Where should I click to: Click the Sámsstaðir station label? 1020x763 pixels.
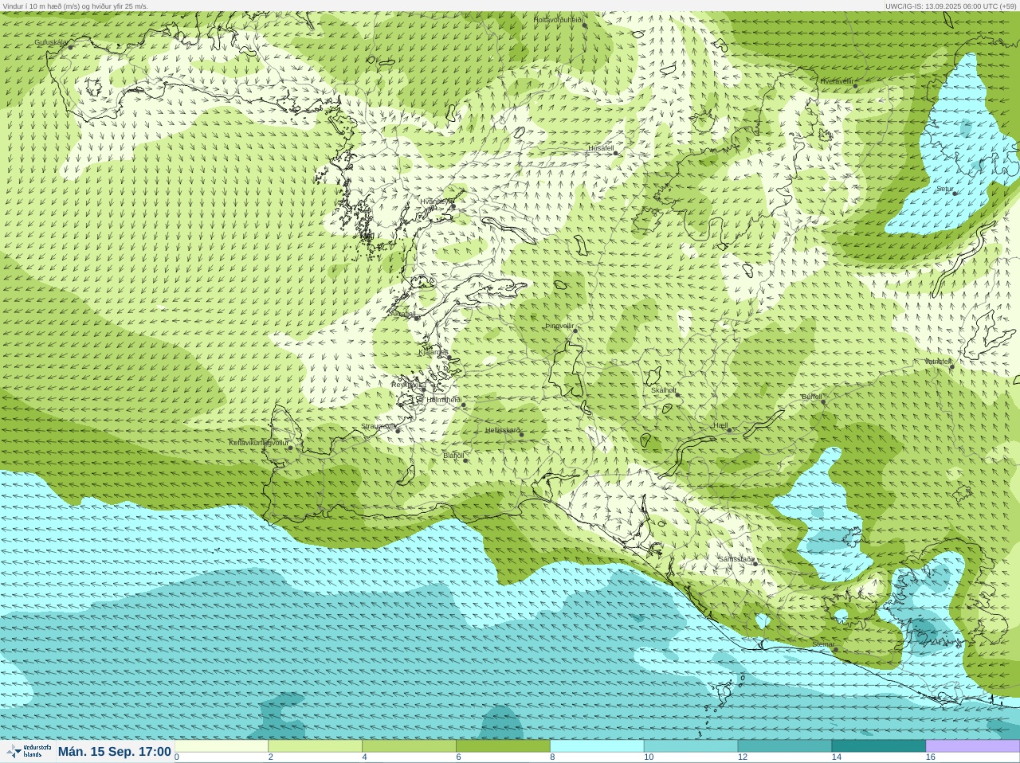tap(736, 559)
